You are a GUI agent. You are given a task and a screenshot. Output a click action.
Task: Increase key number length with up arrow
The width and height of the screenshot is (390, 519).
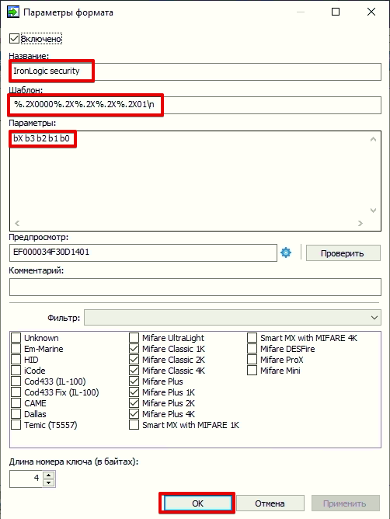(49, 475)
